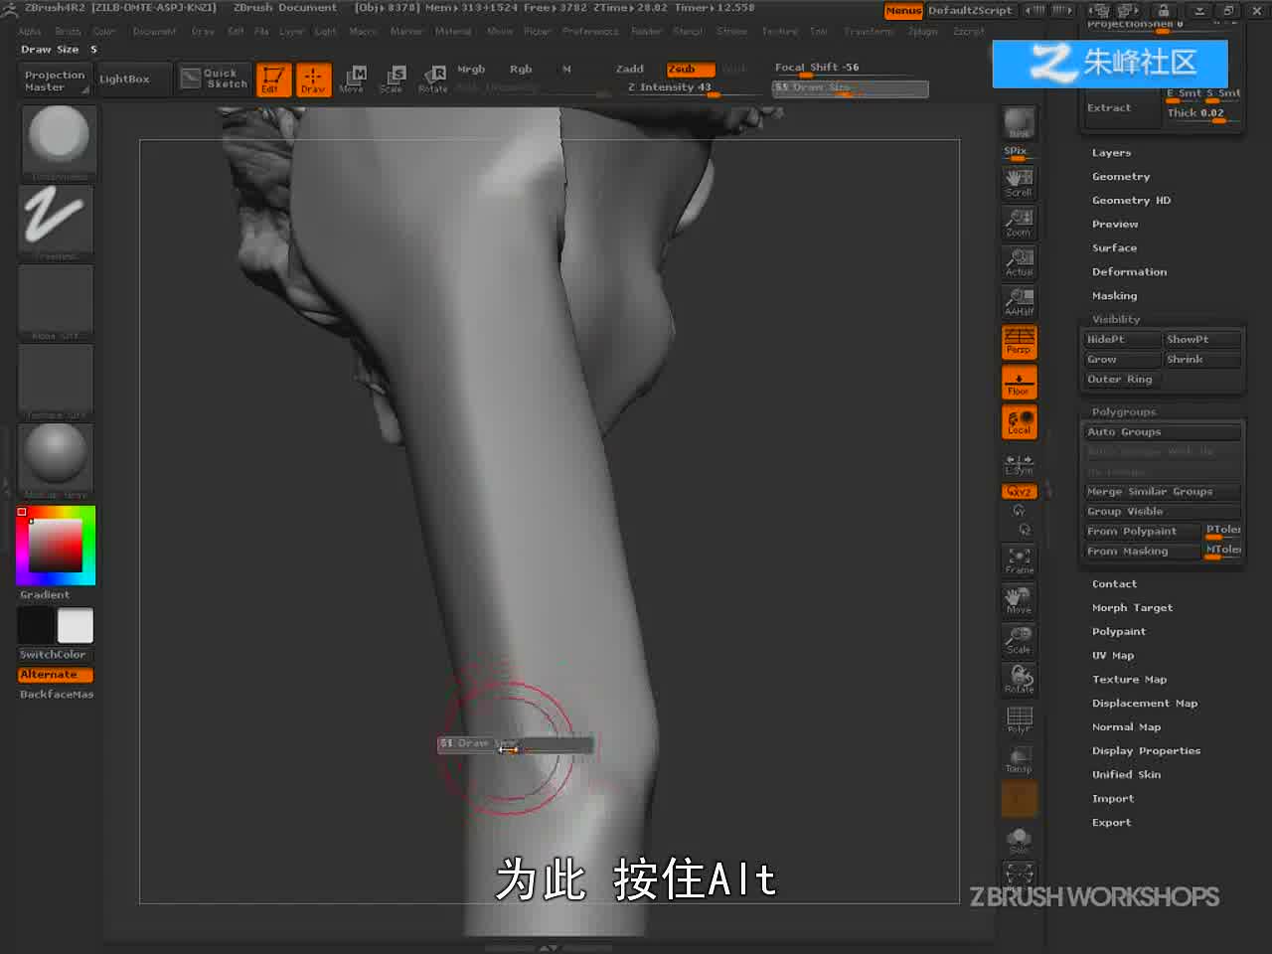Click the right shelf Move view icon
This screenshot has width=1272, height=954.
tap(1019, 600)
